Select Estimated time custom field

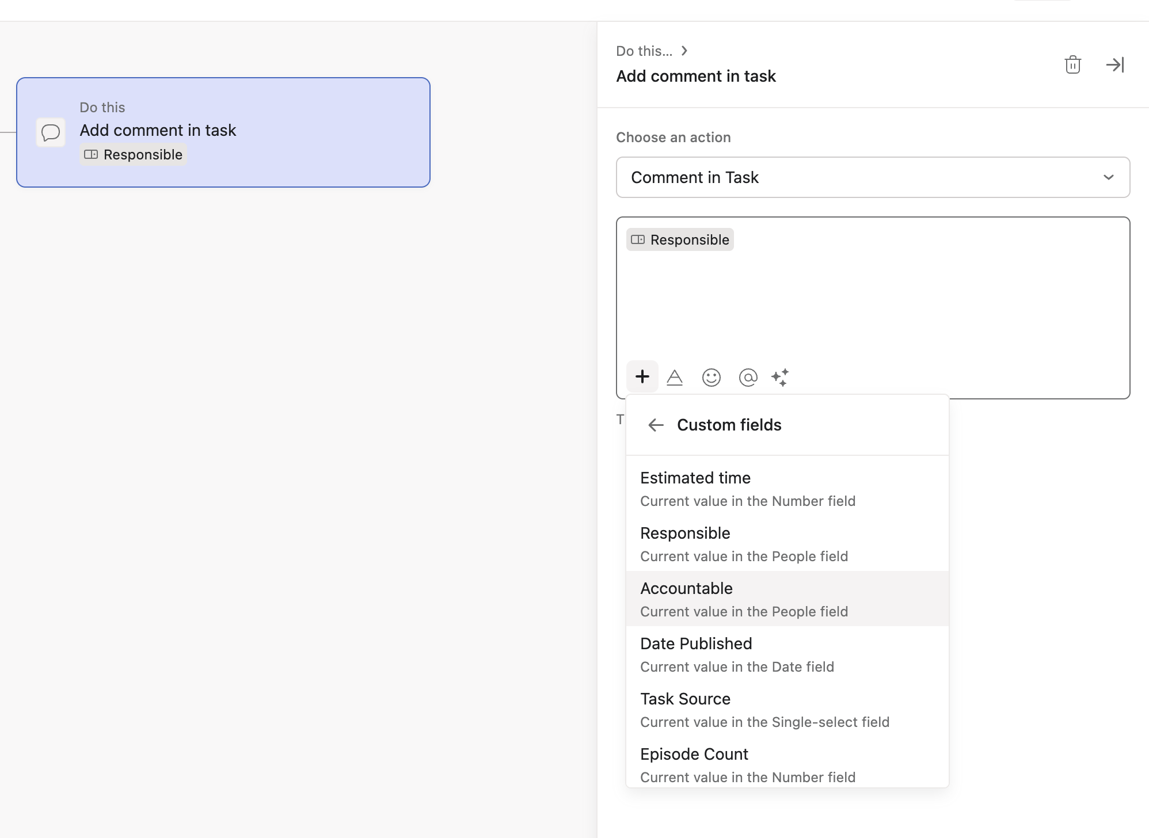(786, 488)
